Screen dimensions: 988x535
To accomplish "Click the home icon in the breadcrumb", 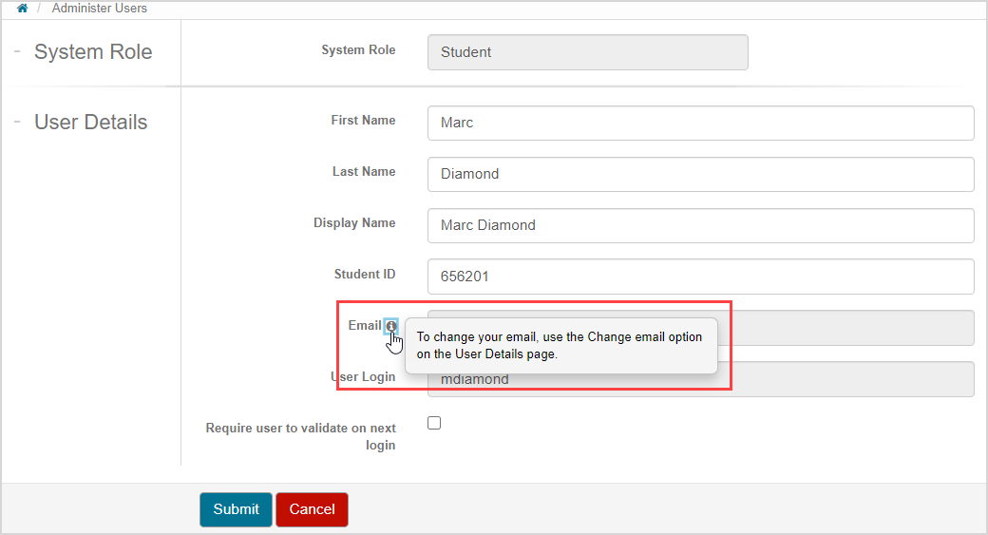I will 23,9.
